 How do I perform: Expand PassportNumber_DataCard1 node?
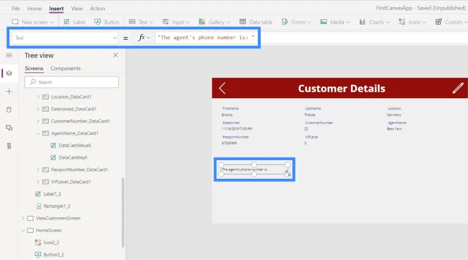[x=38, y=169]
